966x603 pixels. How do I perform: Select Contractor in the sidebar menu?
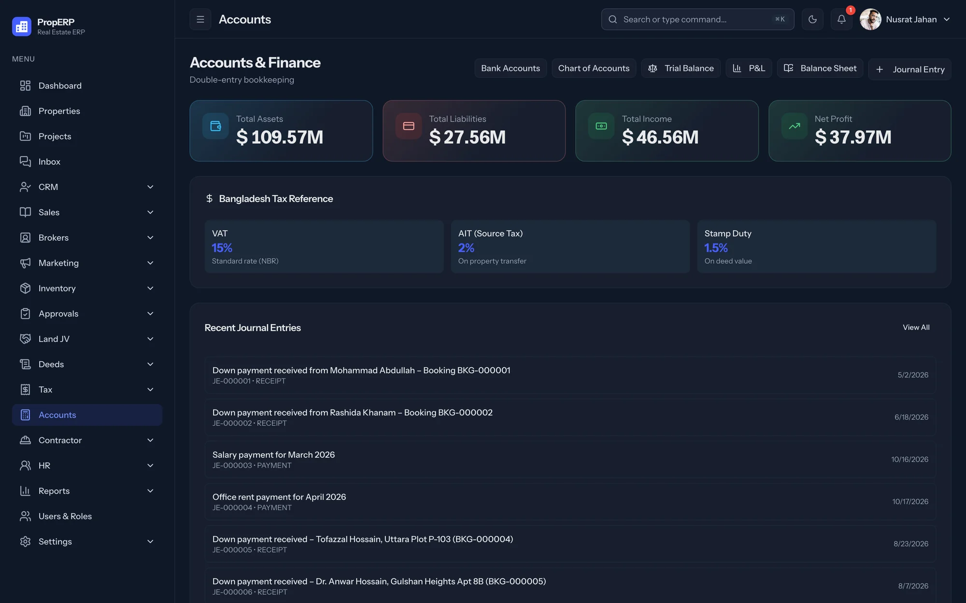pos(87,440)
